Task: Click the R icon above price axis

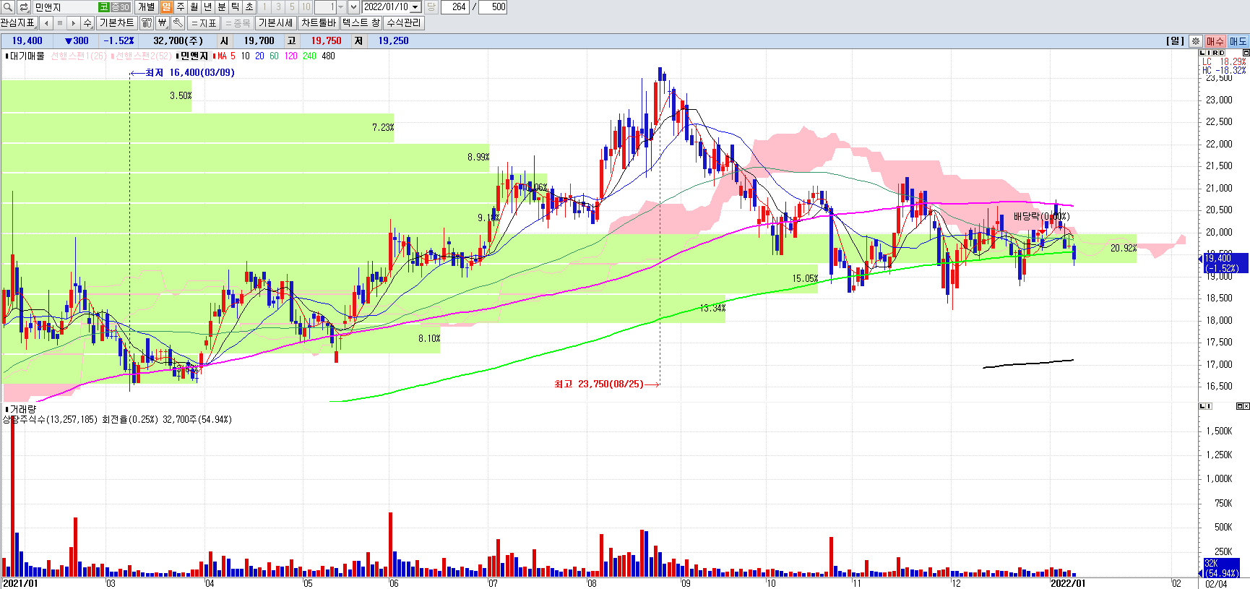Action: click(1215, 53)
